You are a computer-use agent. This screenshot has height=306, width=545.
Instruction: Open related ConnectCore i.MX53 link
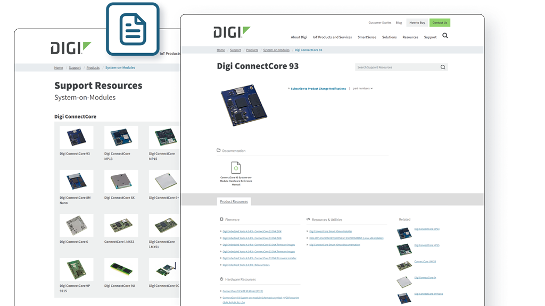click(425, 261)
